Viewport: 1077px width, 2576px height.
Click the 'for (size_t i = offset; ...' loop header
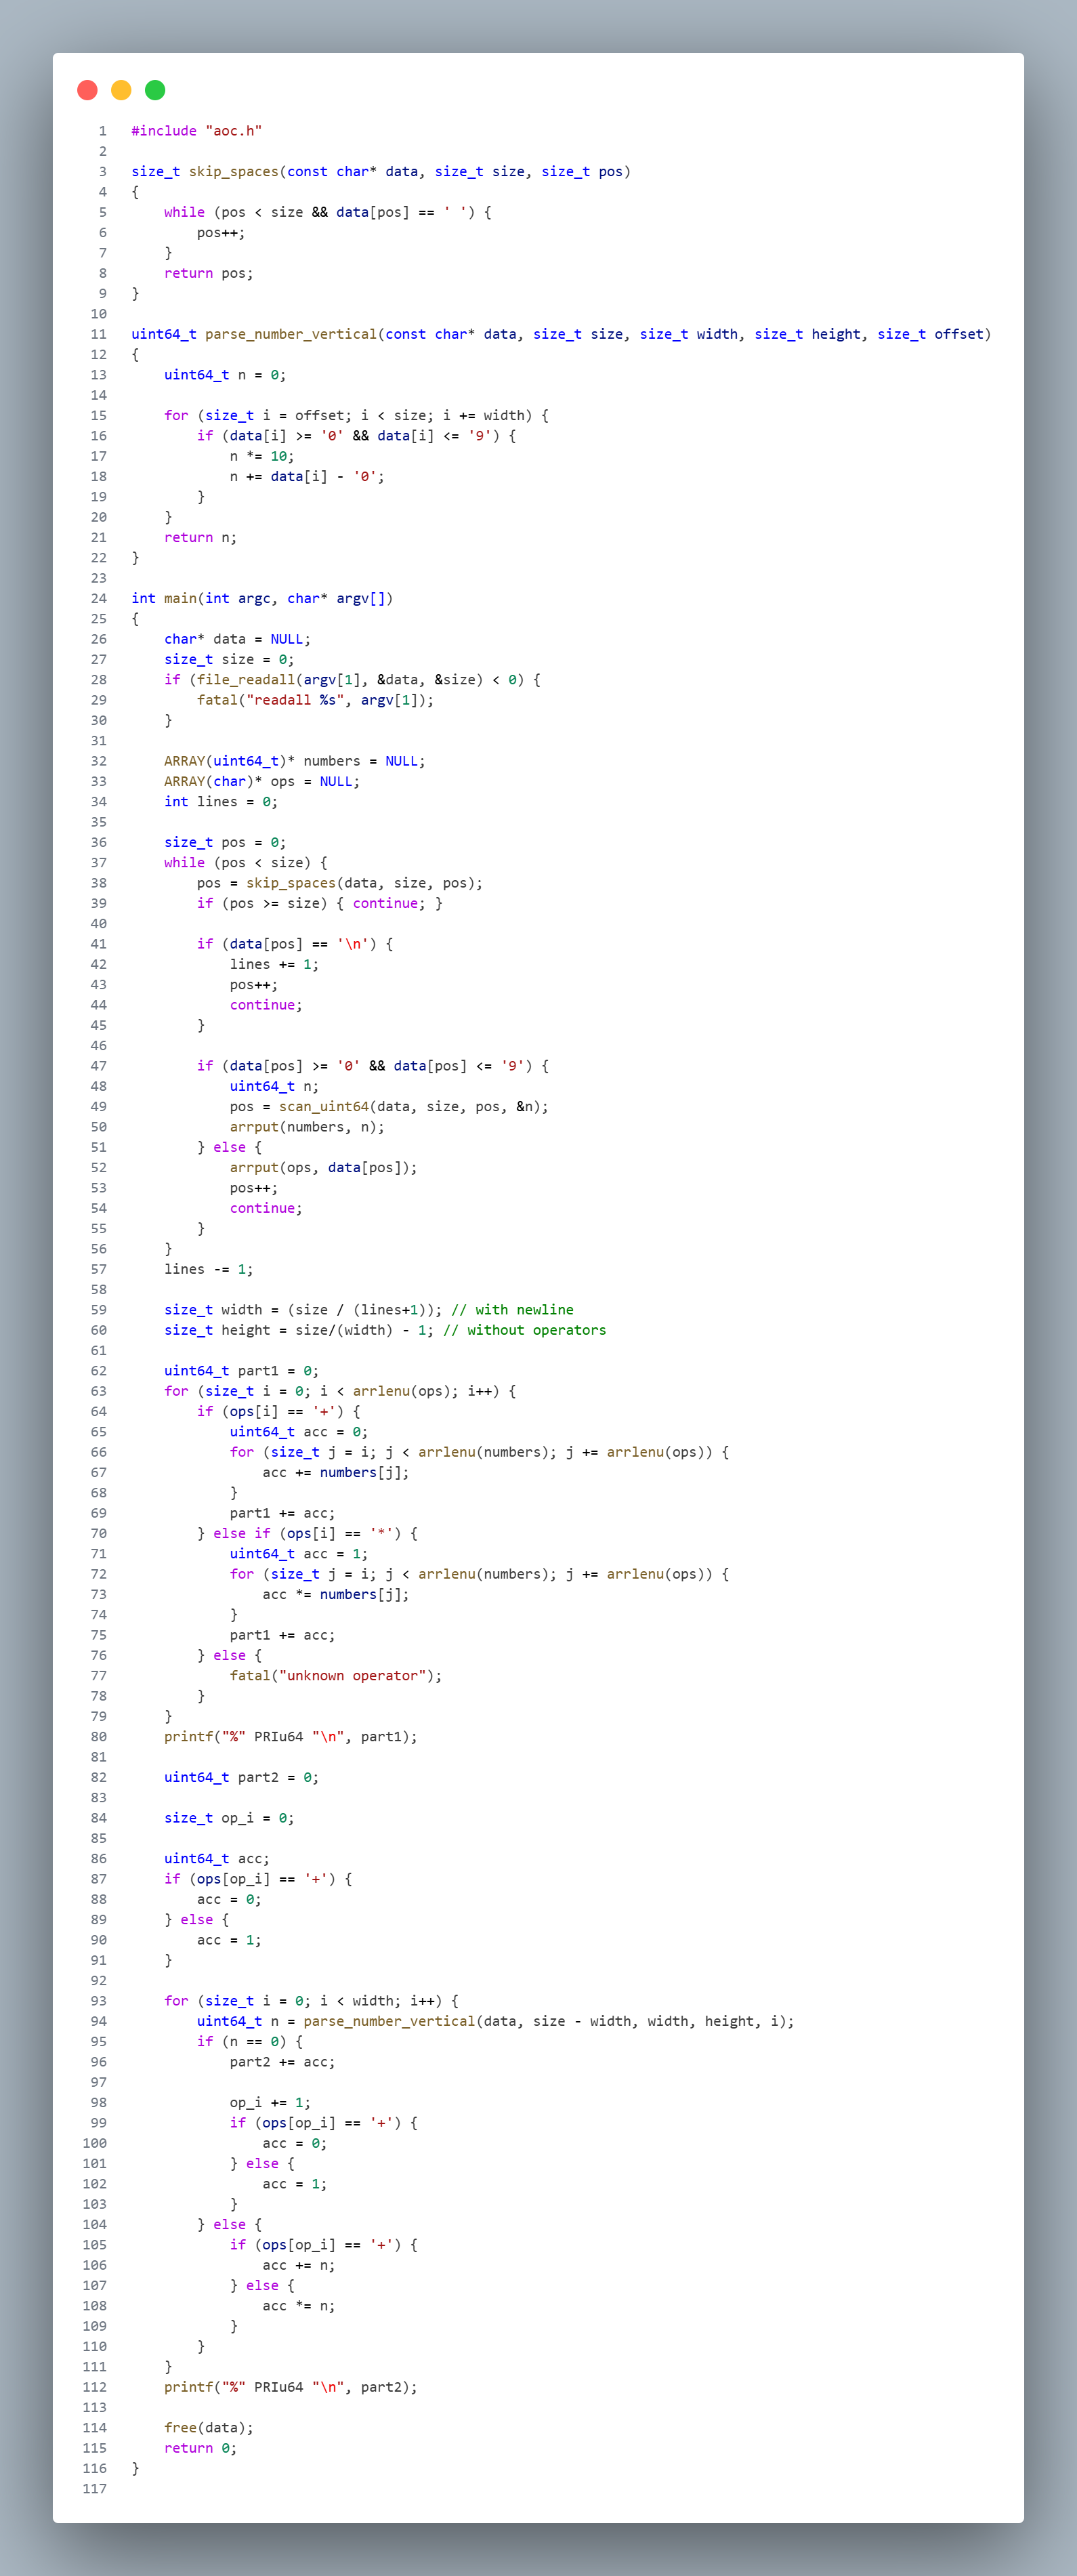356,416
